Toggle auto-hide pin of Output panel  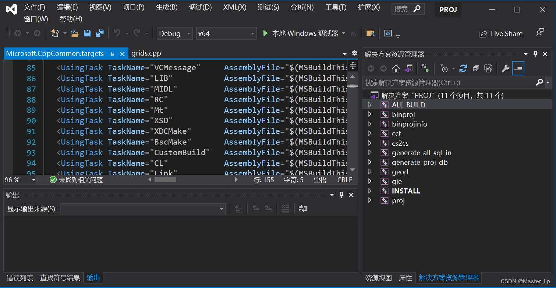tap(341, 195)
